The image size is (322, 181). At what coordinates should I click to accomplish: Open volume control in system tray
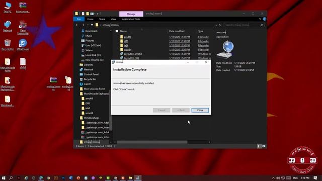[278, 178]
